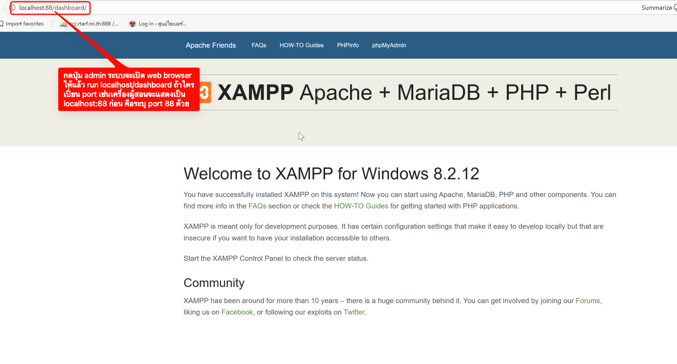Follow the green HOW-TO Guides link in paragraph
The width and height of the screenshot is (677, 364).
361,206
